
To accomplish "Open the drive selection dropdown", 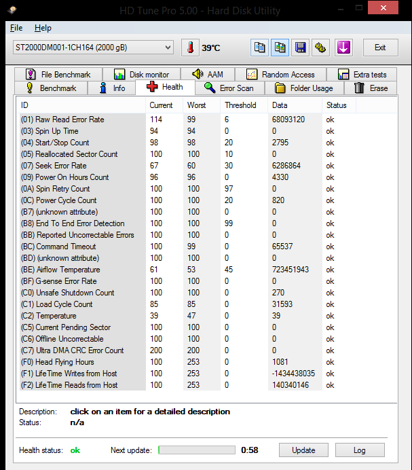I will pos(93,48).
